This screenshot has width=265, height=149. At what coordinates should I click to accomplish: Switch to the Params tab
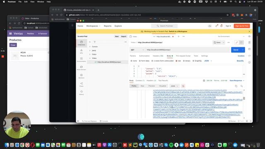point(133,56)
